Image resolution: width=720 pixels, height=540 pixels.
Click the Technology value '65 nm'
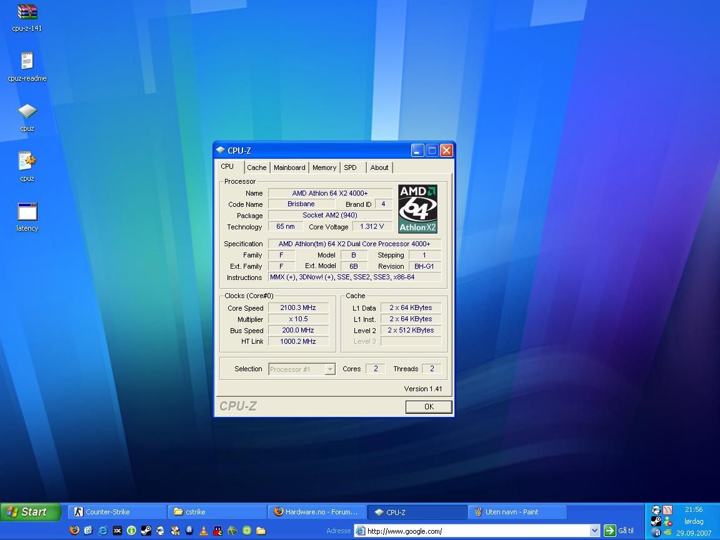tap(286, 226)
